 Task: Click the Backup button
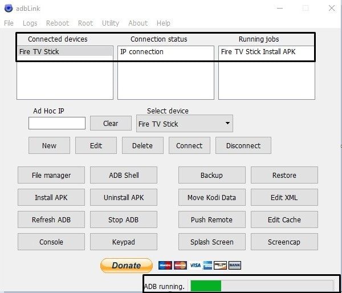[212, 175]
